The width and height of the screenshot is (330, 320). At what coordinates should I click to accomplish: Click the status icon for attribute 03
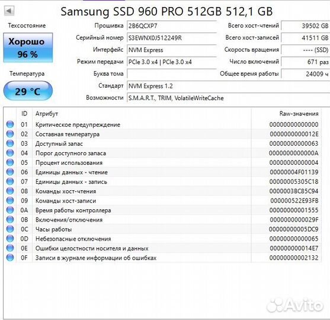[x=10, y=143]
